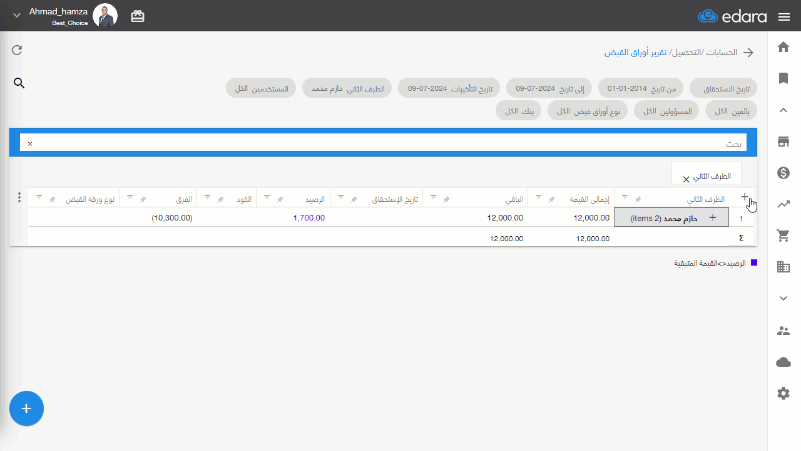Click the الحسابات breadcrumb link
The image size is (801, 451).
722,53
